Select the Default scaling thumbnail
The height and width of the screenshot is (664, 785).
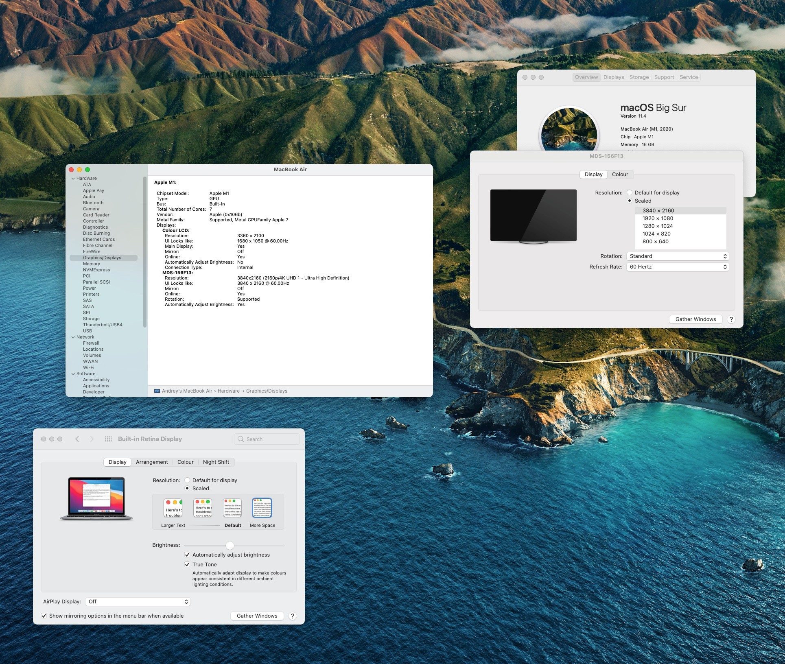(x=233, y=508)
